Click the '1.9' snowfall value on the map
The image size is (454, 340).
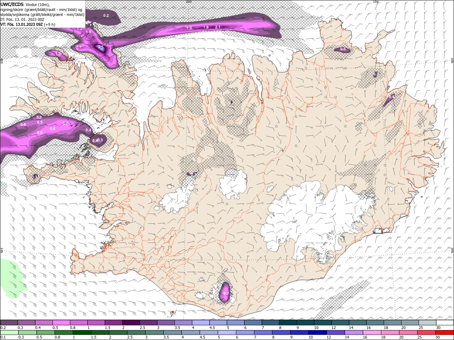coord(206,28)
